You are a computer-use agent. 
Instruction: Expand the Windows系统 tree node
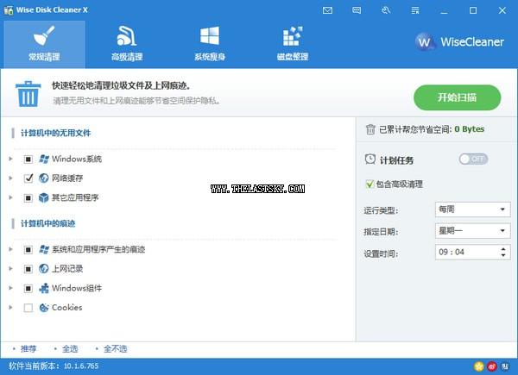(10, 159)
